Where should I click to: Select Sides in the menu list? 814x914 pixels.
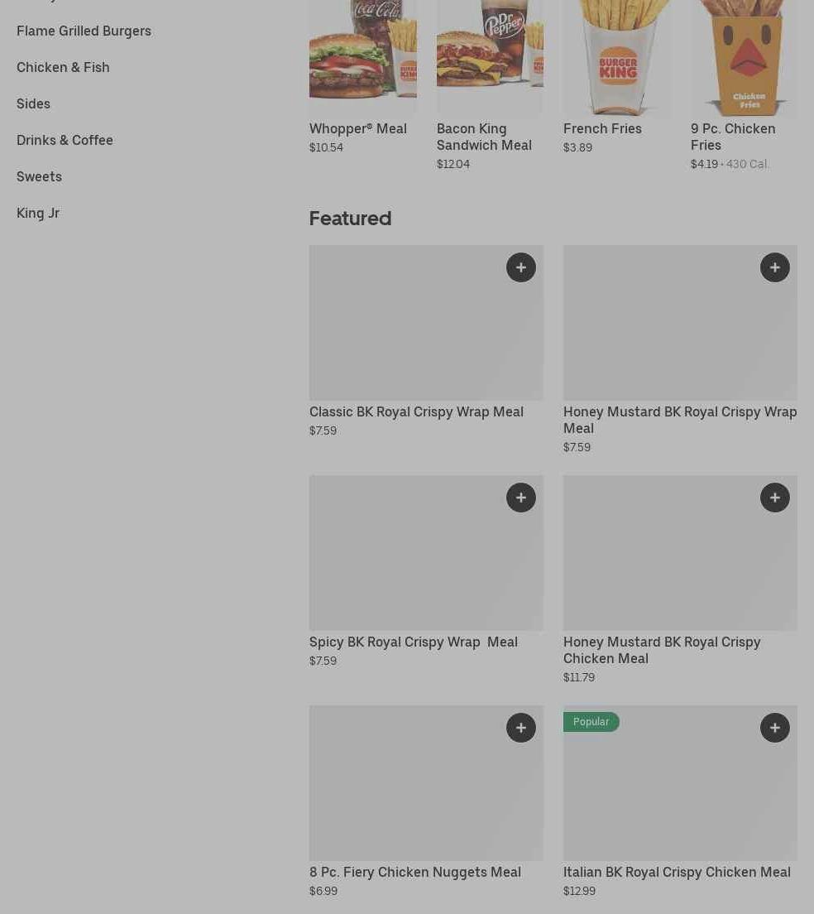33,103
